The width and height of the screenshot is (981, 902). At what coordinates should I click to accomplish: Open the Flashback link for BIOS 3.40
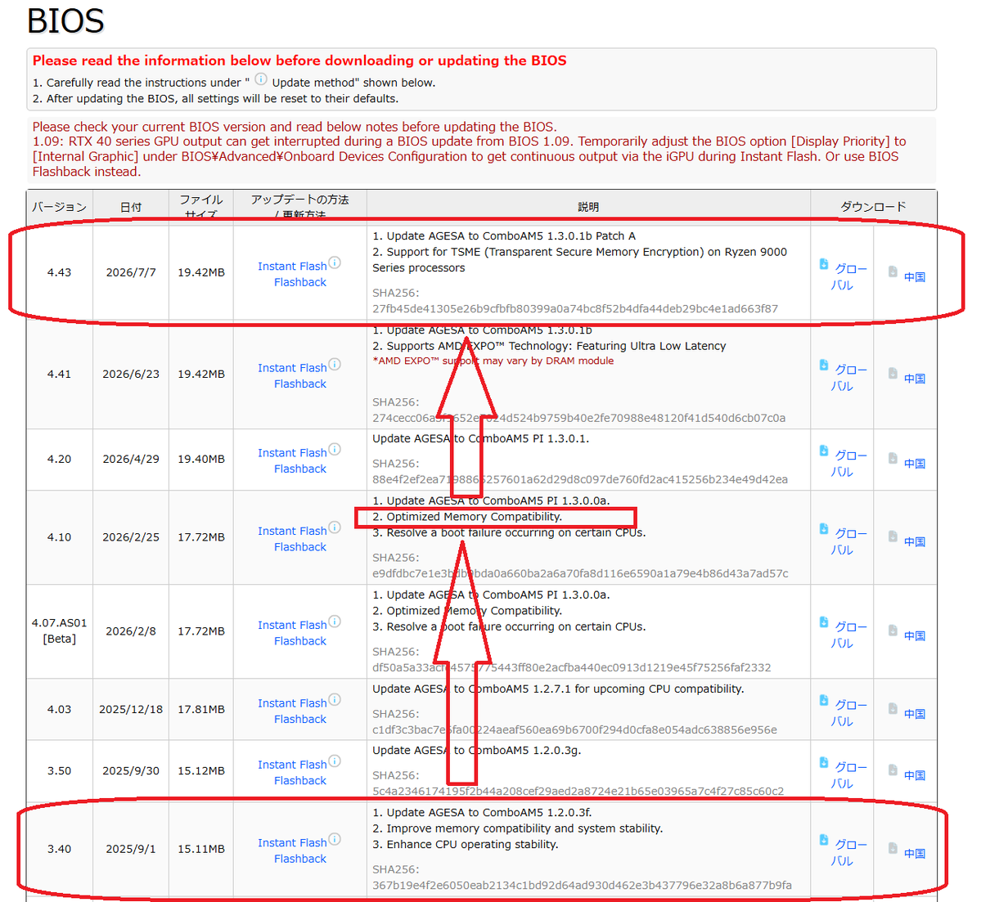click(x=300, y=859)
